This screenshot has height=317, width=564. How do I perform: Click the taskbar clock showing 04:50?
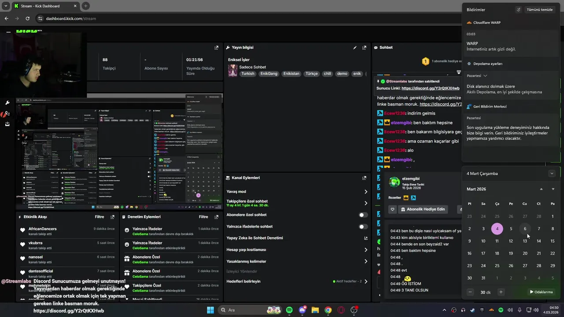554,310
